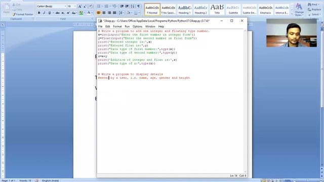Viewport: 324px width, 182px height.
Task: Click Find in Word editing group
Action: (313, 5)
